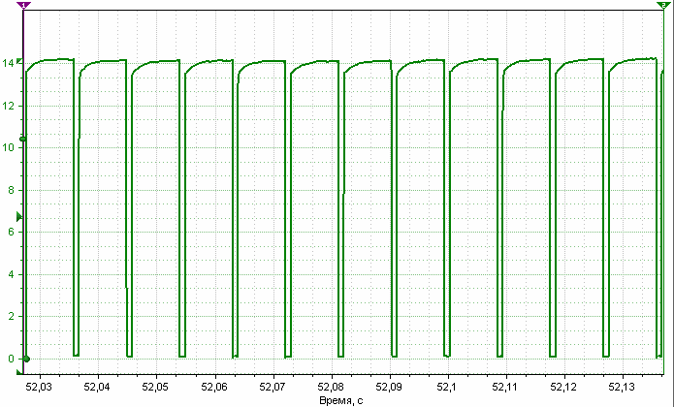The image size is (674, 407).
Task: Click the time label 52,06
Action: pyautogui.click(x=214, y=387)
